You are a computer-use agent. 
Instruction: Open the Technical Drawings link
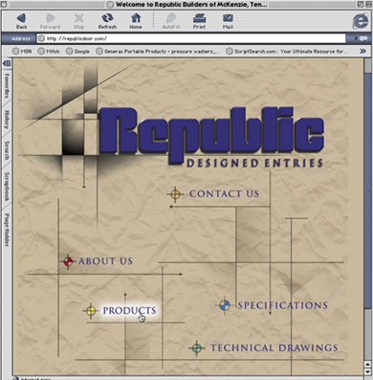[x=274, y=347]
